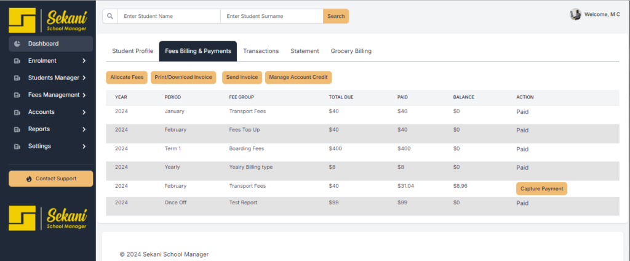630x261 pixels.
Task: Click the BALANCE column header
Action: tap(464, 97)
